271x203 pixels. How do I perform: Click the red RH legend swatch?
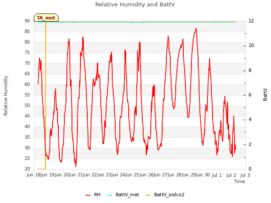click(88, 195)
